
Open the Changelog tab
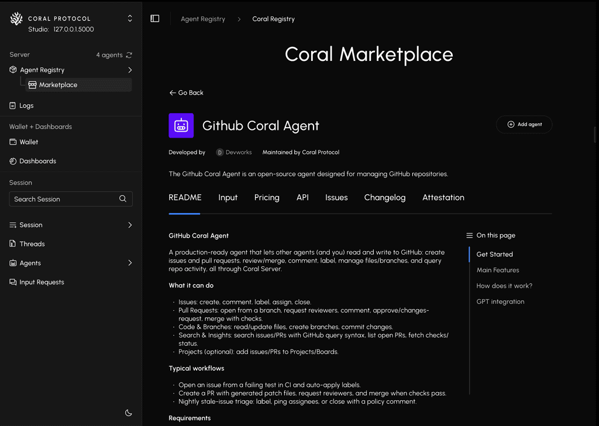tap(384, 198)
